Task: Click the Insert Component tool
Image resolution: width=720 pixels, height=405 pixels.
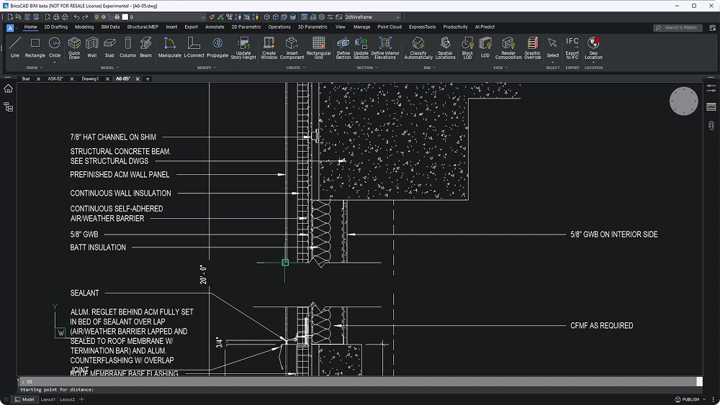Action: click(x=292, y=48)
